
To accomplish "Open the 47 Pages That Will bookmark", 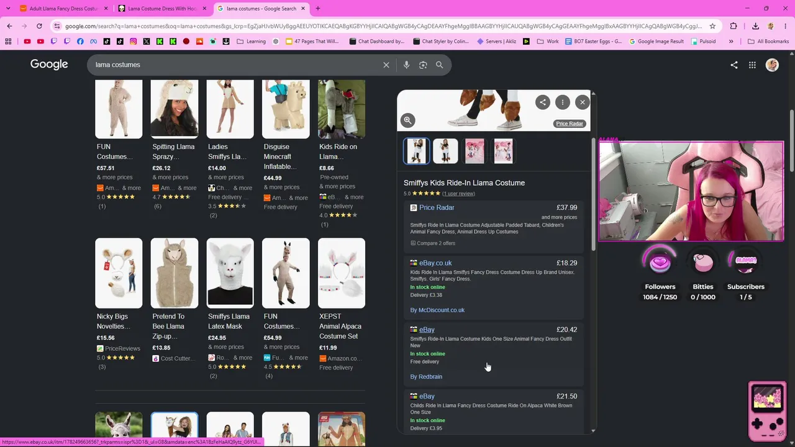I will pos(312,42).
